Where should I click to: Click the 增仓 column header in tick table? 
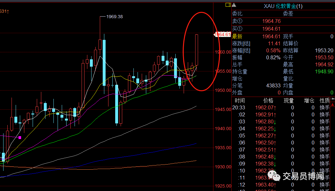[x=309, y=100]
